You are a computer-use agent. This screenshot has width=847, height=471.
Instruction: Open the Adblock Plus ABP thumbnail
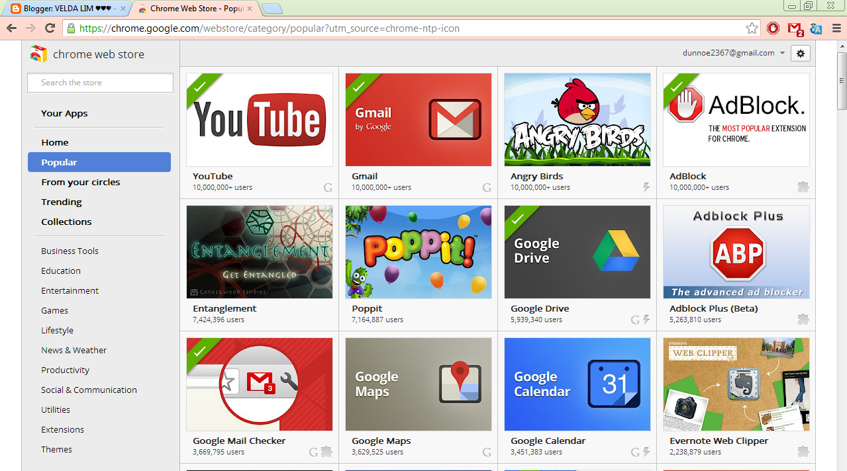click(736, 252)
